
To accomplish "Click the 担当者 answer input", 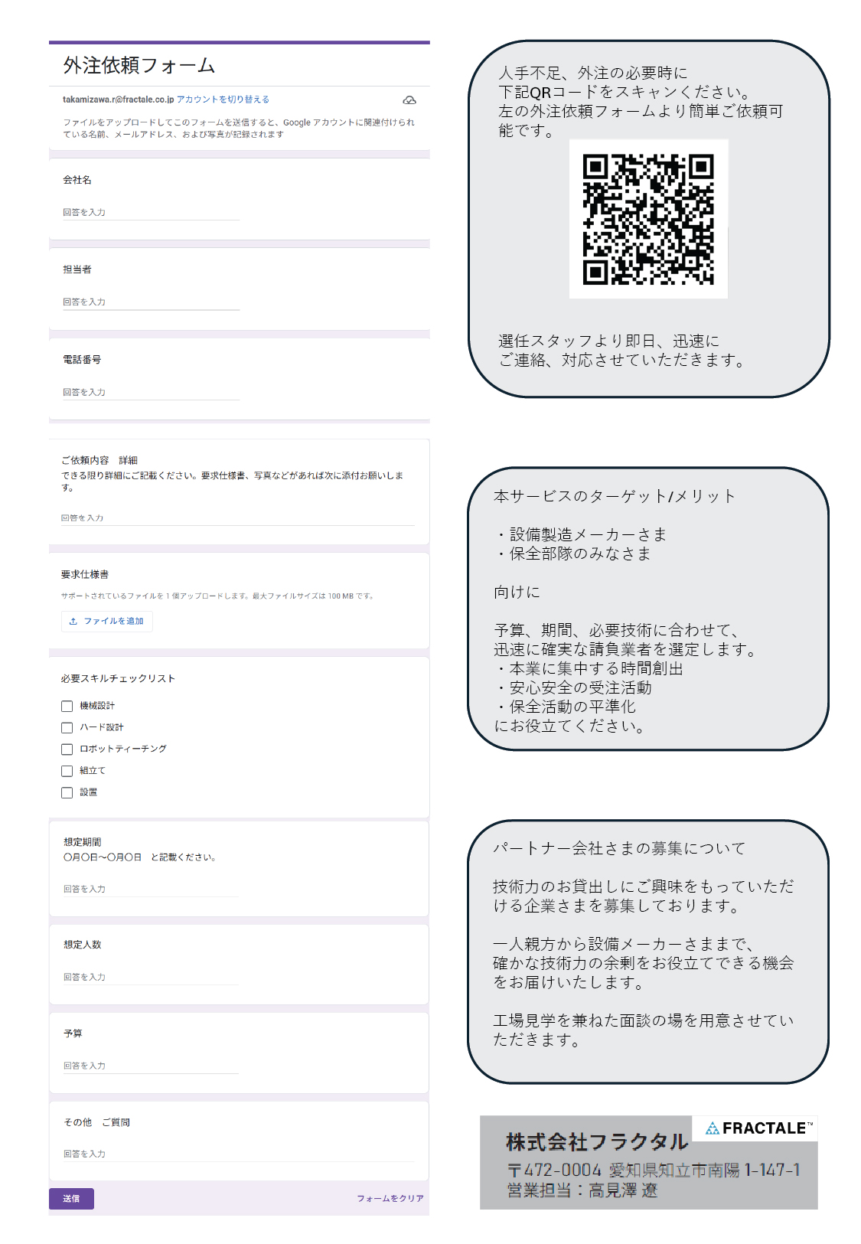I will coord(151,302).
